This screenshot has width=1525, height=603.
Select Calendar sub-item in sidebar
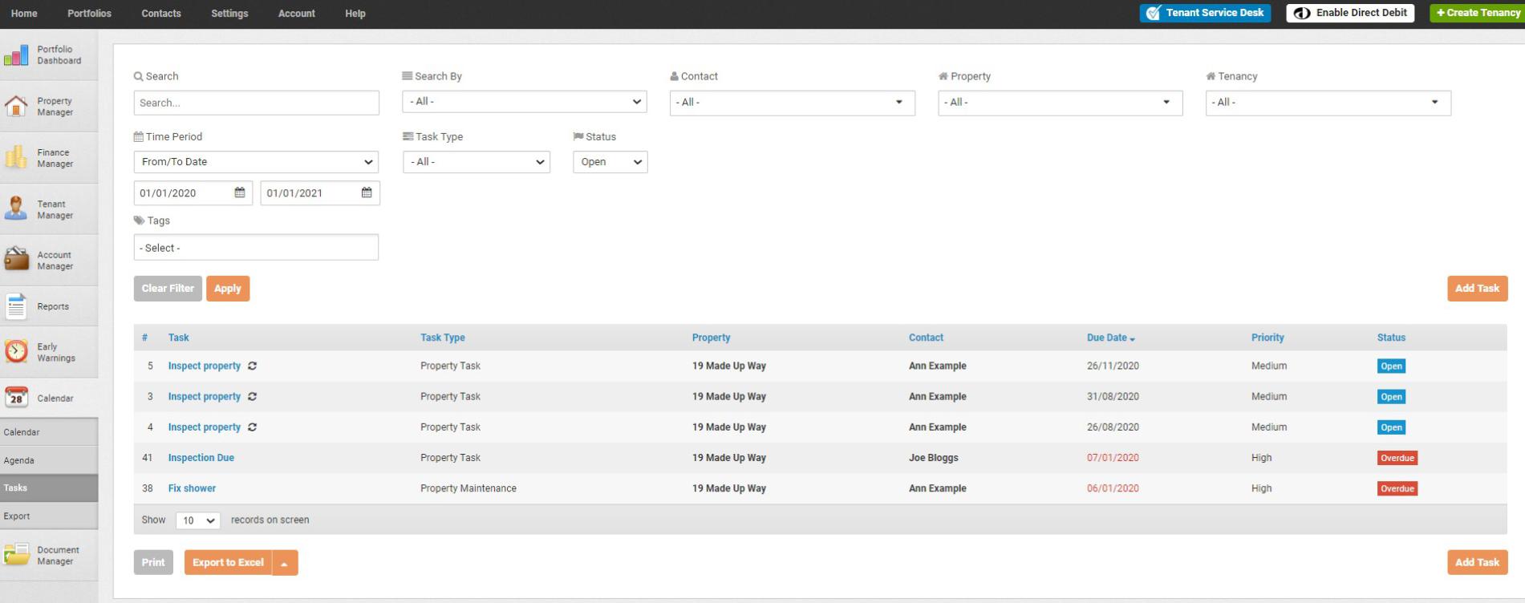click(49, 432)
